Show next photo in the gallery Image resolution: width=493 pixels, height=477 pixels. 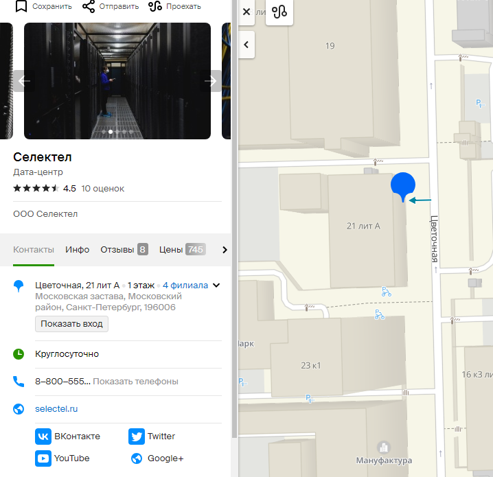click(x=210, y=81)
